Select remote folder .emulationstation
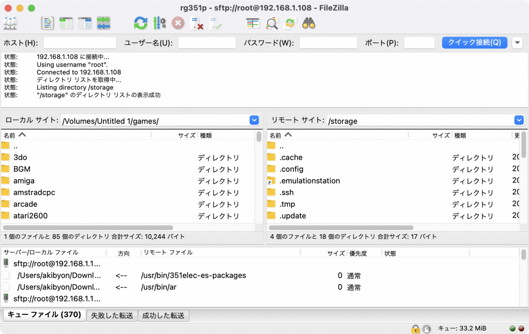Viewport: 529px width, 334px height. coord(393,180)
